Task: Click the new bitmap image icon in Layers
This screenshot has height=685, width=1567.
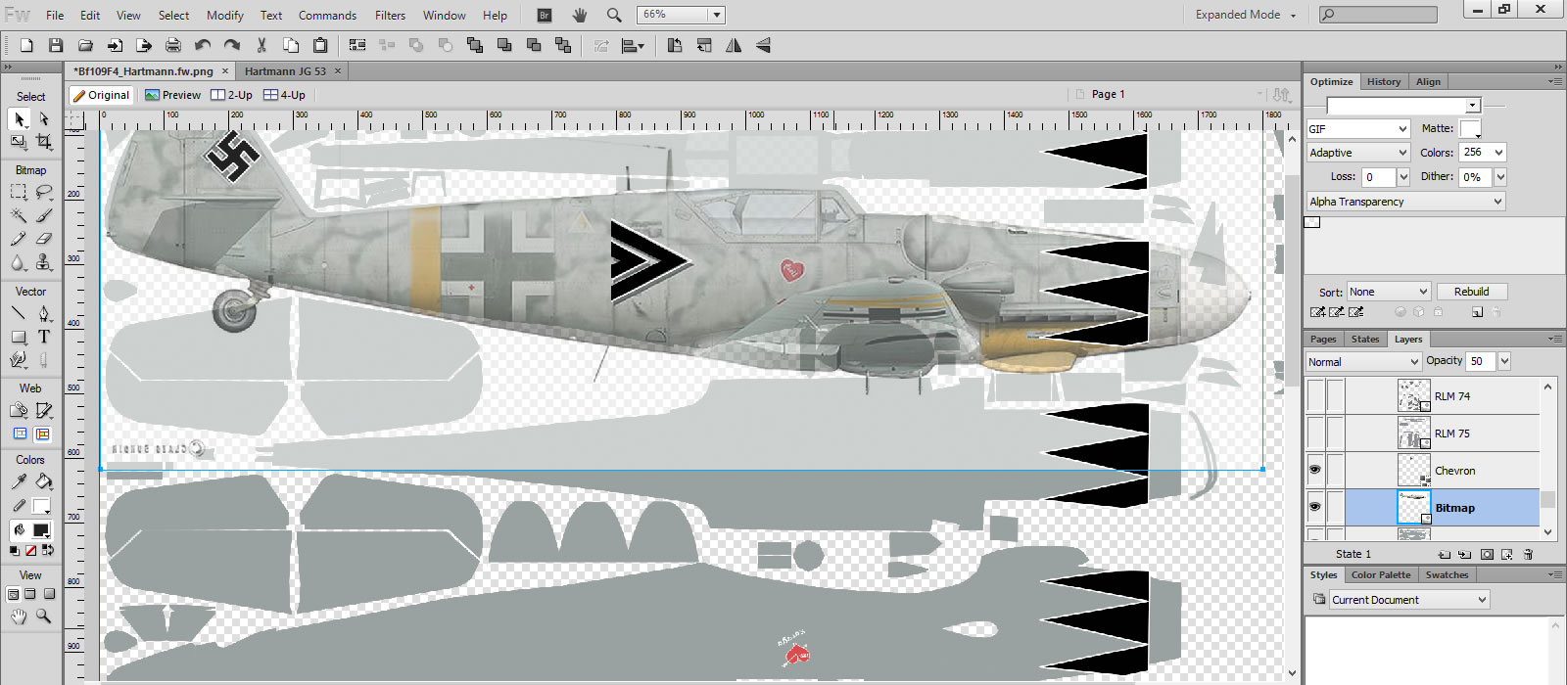Action: tap(1506, 554)
